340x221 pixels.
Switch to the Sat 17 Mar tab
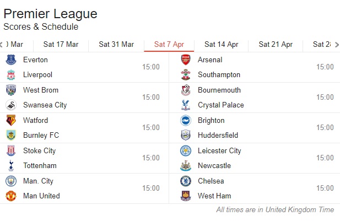61,45
